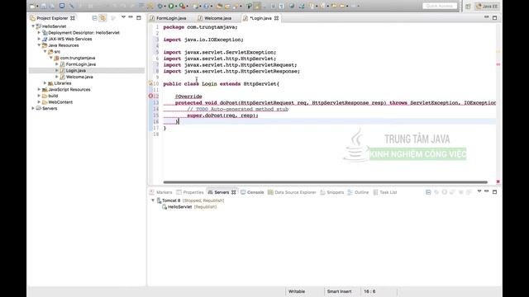Click the red overview ruler error marker
This screenshot has height=297, width=529.
[x=498, y=64]
